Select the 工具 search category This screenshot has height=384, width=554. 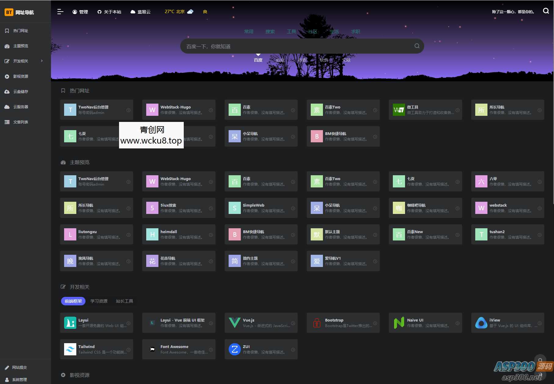coord(291,31)
